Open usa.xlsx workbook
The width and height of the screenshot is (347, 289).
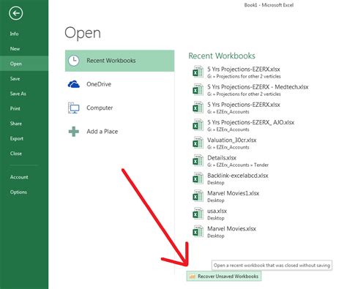pyautogui.click(x=217, y=211)
